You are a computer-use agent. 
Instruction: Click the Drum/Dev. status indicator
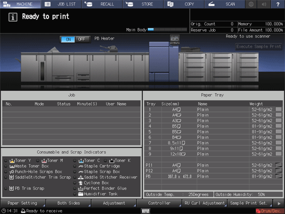(x=270, y=211)
